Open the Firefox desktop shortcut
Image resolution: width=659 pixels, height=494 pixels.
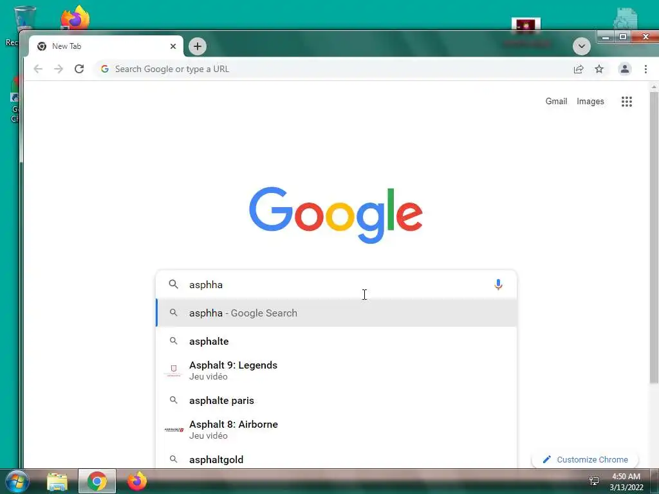75,17
